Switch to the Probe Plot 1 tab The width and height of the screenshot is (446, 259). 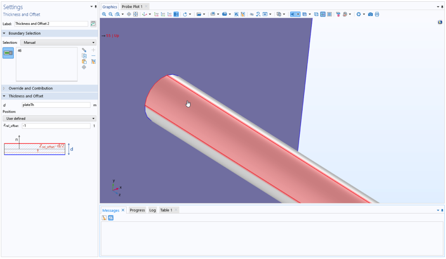[x=132, y=7]
